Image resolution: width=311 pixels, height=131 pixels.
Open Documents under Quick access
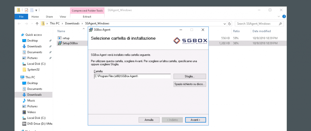tap(35, 52)
